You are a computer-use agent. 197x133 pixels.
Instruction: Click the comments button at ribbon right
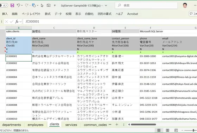pos(193,14)
